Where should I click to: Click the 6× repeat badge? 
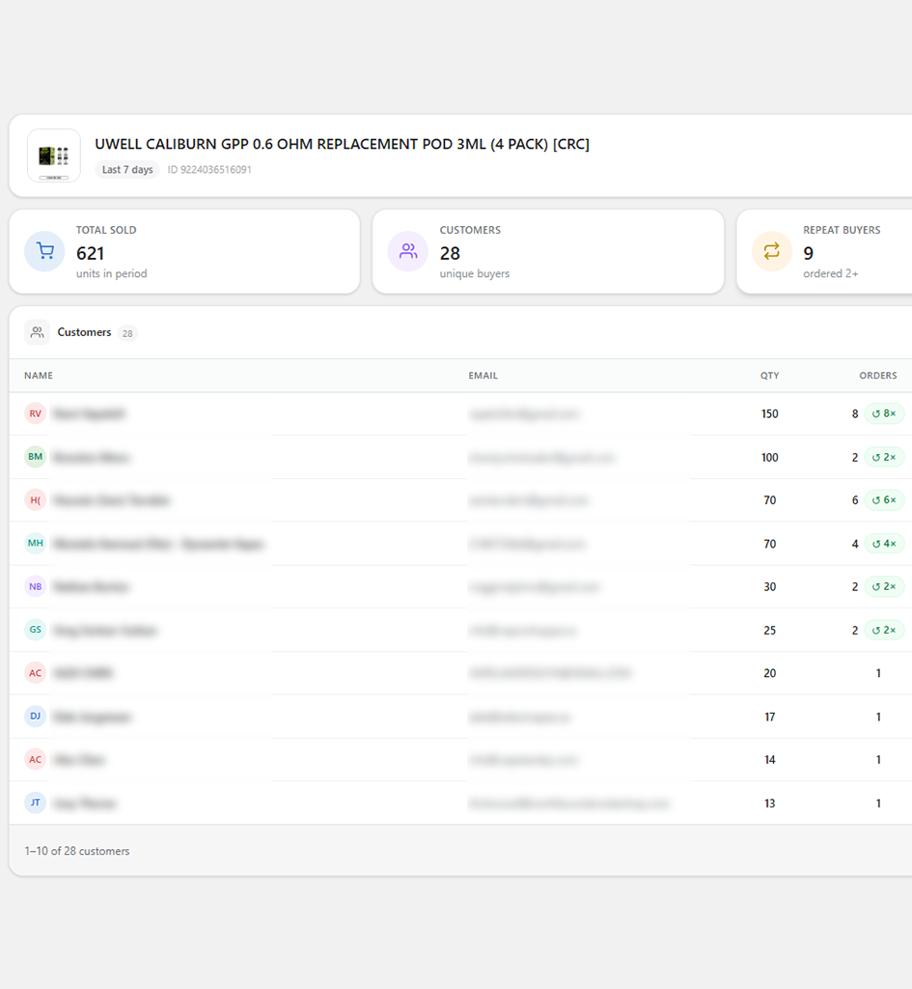tap(884, 500)
